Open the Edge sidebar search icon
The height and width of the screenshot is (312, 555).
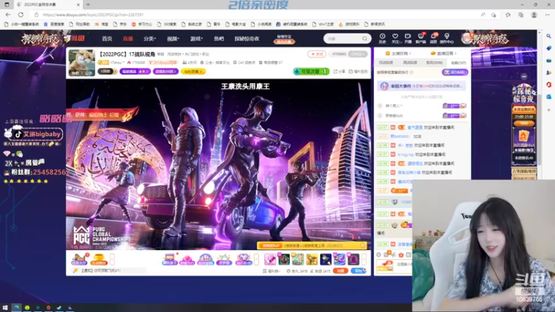tap(549, 36)
